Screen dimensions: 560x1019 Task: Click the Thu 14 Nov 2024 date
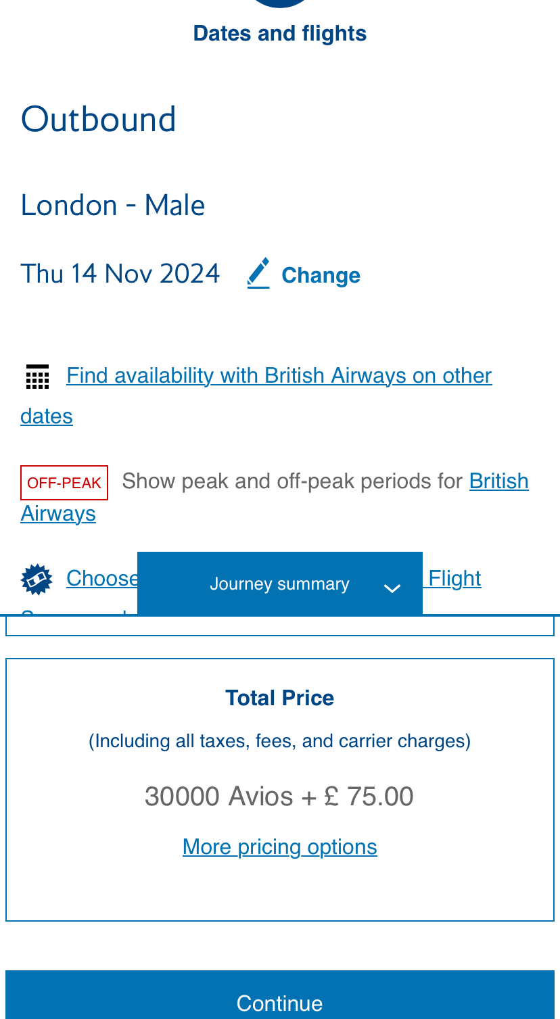120,274
